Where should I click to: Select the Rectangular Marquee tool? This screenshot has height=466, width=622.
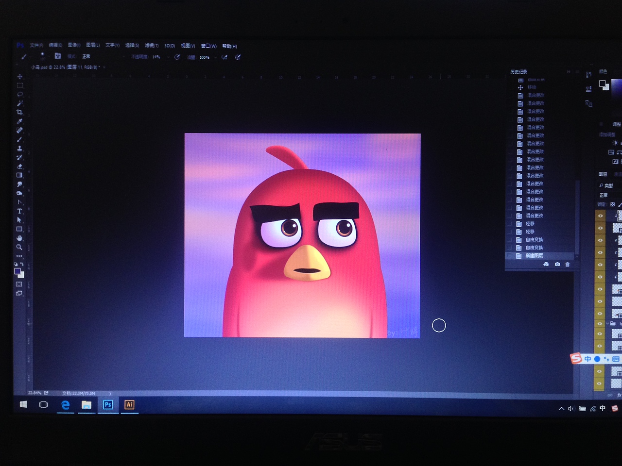coord(19,85)
